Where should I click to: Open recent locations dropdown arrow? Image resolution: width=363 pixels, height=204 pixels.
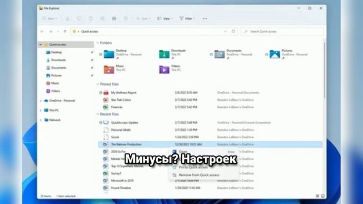tap(58, 32)
